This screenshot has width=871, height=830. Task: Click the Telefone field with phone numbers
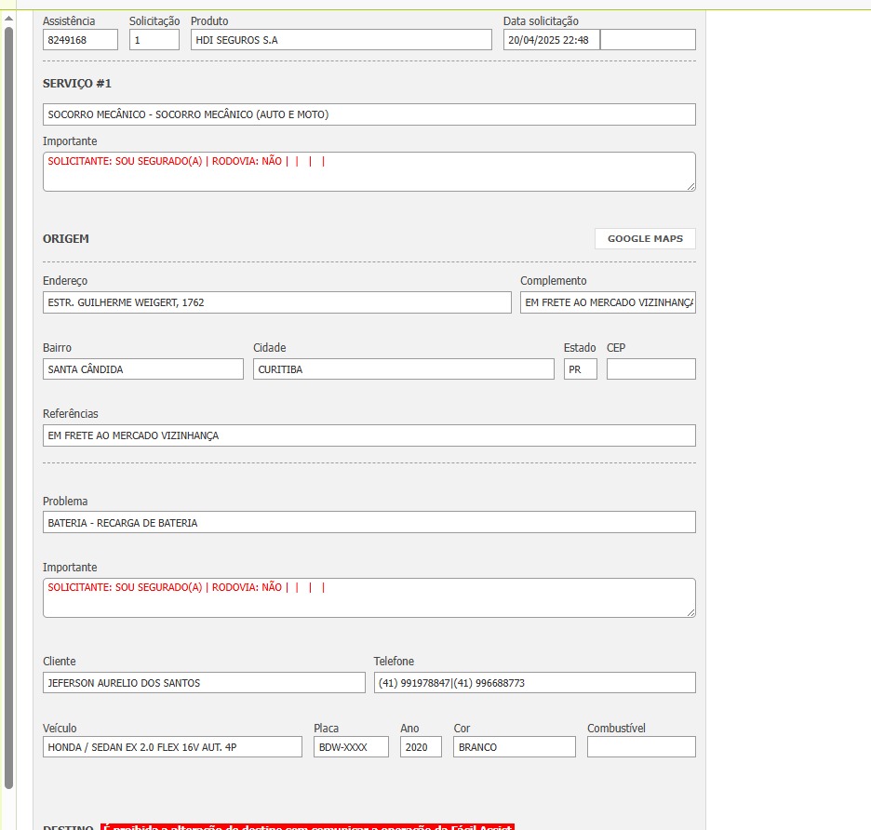[x=534, y=683]
